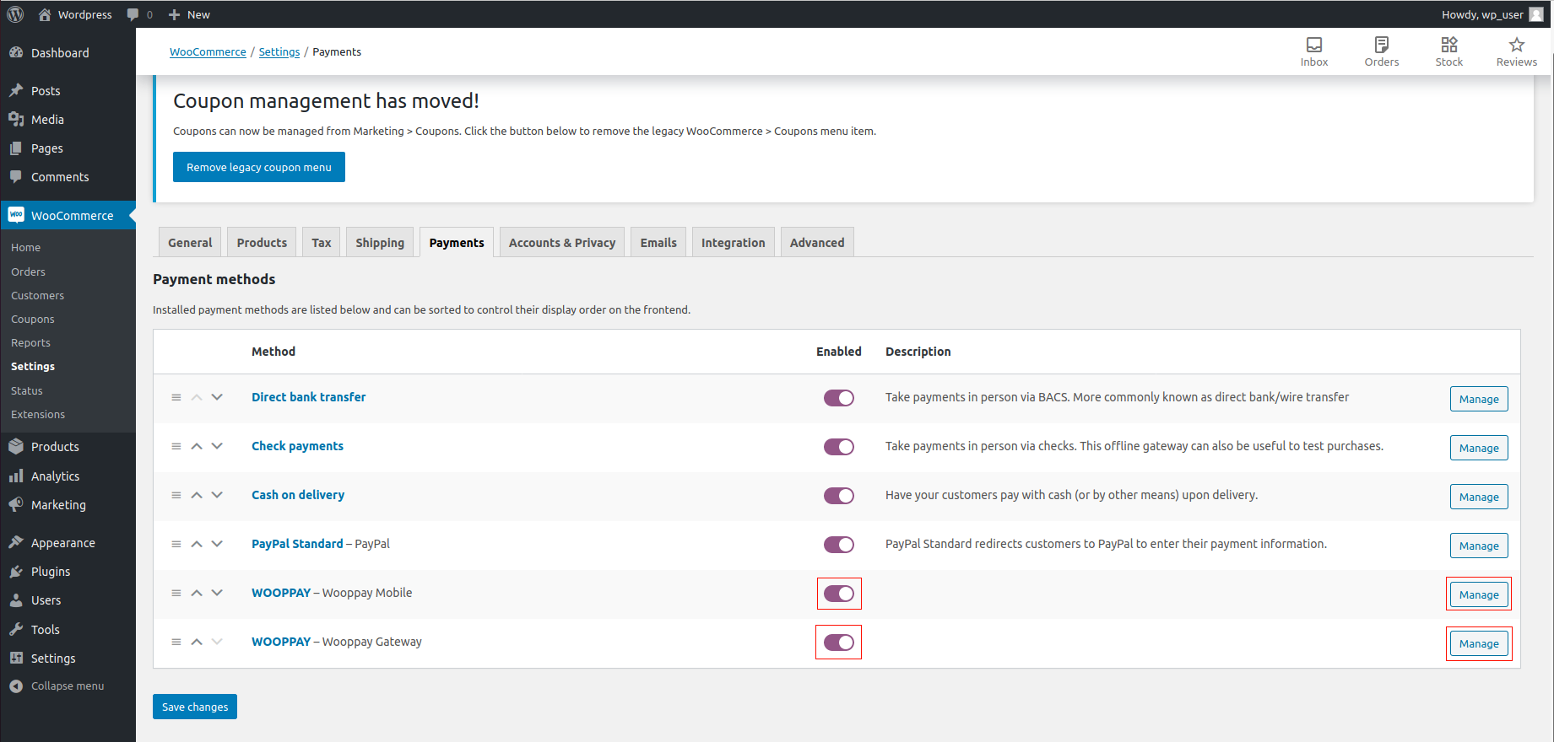Disable the Wooppay Mobile payment method

click(x=839, y=594)
